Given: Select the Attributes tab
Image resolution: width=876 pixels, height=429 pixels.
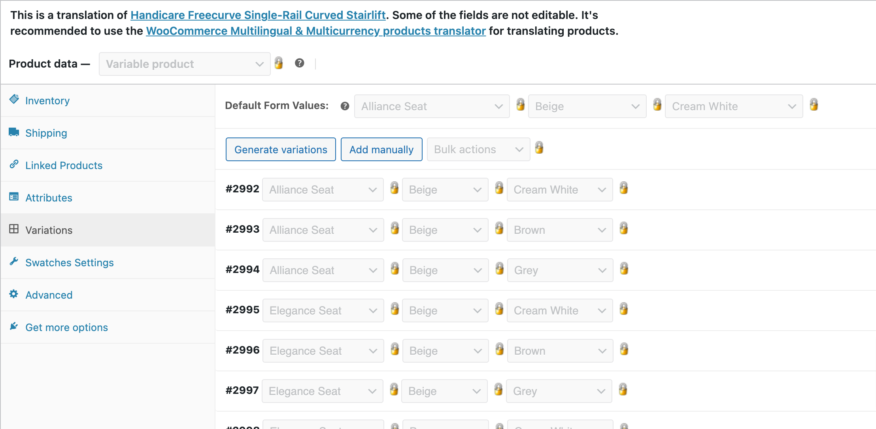Looking at the screenshot, I should 49,198.
